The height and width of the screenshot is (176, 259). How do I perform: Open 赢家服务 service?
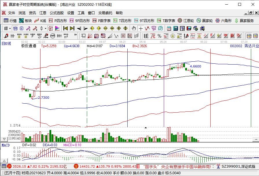pyautogui.click(x=244, y=21)
